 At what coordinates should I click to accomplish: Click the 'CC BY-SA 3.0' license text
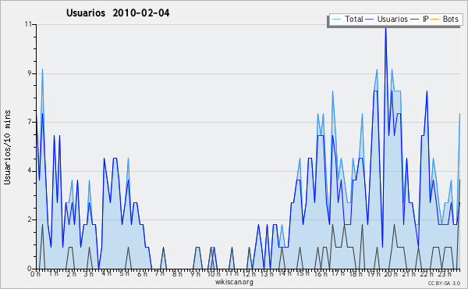pos(444,284)
